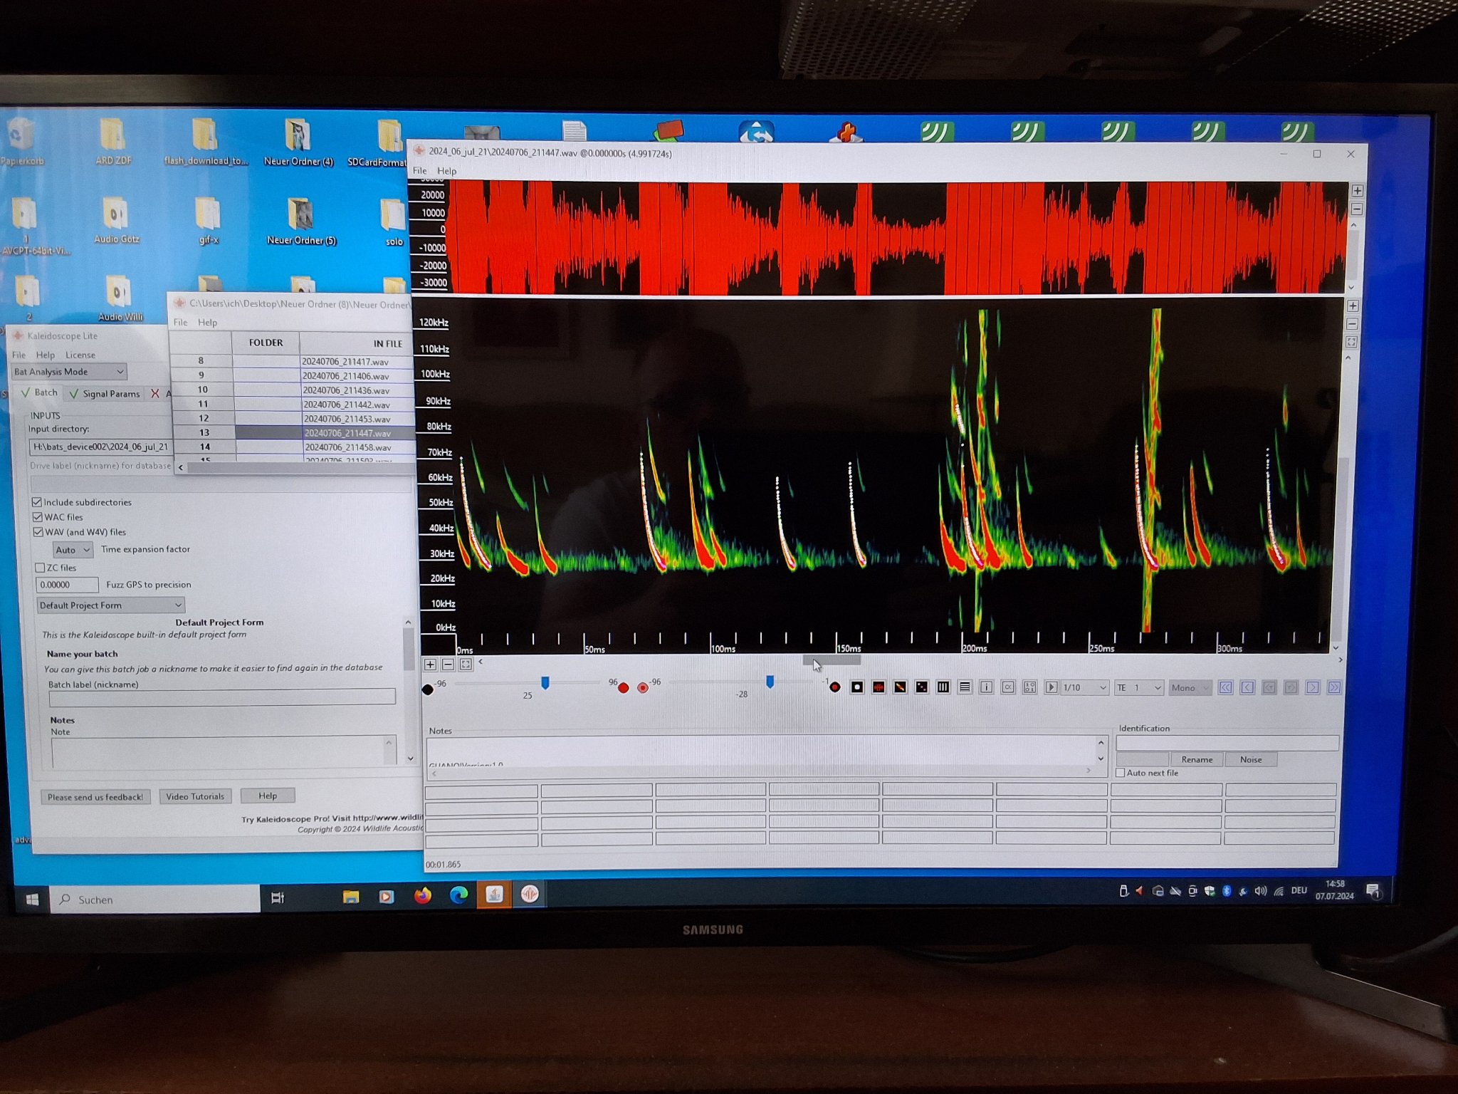Expand the Default Project Form dropdown

click(x=110, y=605)
